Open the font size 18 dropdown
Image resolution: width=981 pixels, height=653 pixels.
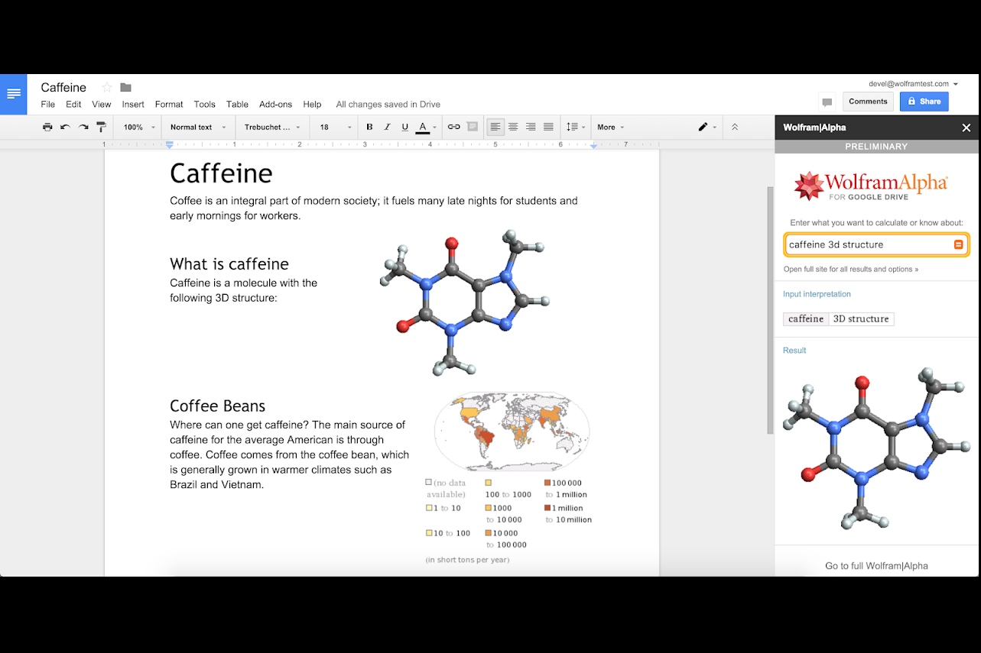(336, 127)
